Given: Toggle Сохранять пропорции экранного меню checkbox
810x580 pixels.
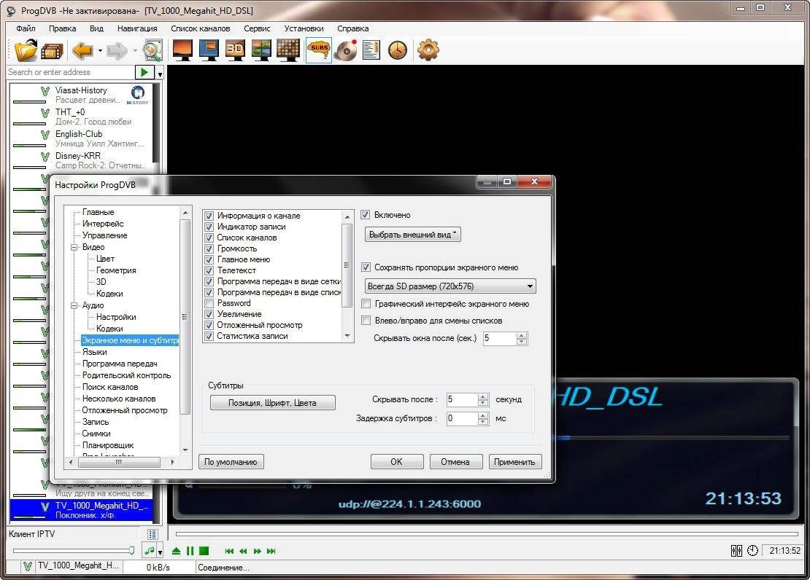Looking at the screenshot, I should pyautogui.click(x=366, y=267).
